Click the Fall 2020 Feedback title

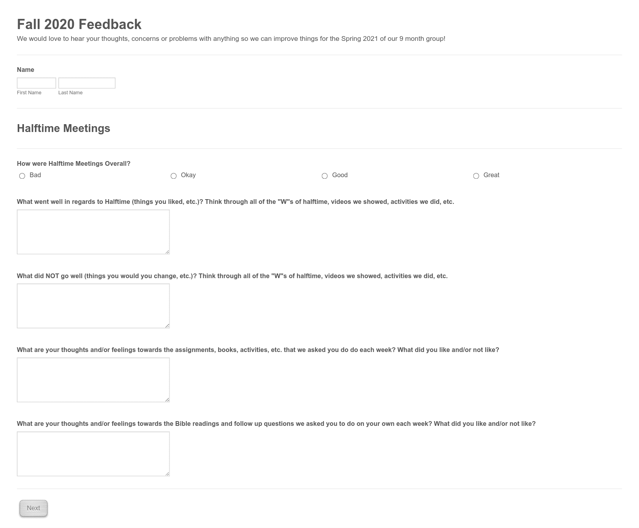pos(79,24)
